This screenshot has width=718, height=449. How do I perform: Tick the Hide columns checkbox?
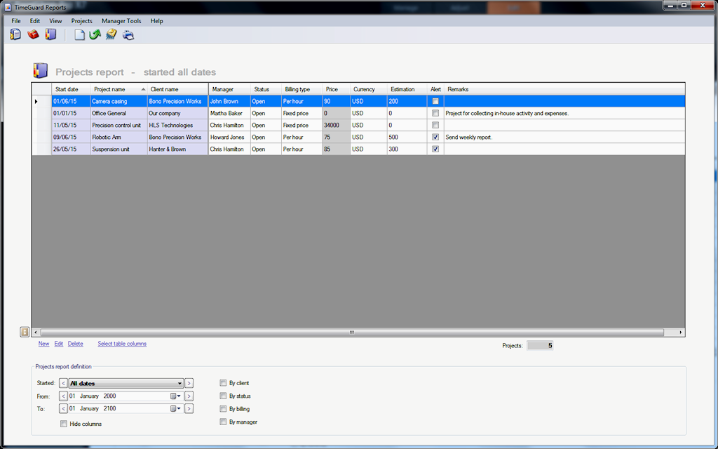tap(64, 424)
